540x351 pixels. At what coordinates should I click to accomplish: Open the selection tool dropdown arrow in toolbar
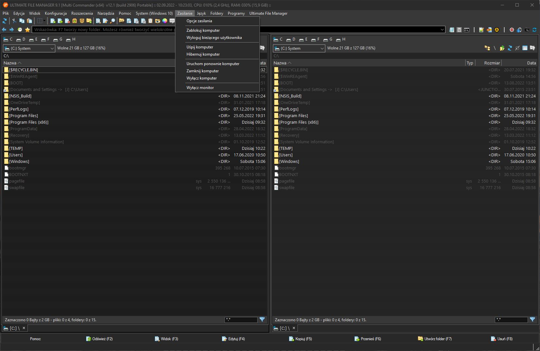tap(45, 21)
